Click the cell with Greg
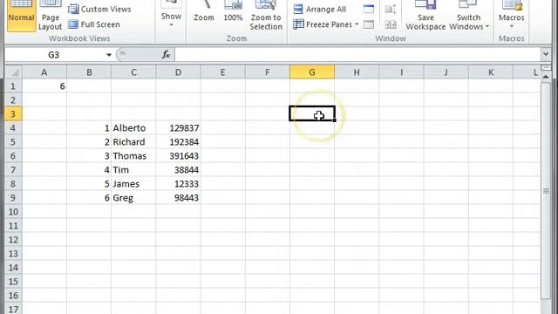Image resolution: width=558 pixels, height=314 pixels. coord(133,198)
